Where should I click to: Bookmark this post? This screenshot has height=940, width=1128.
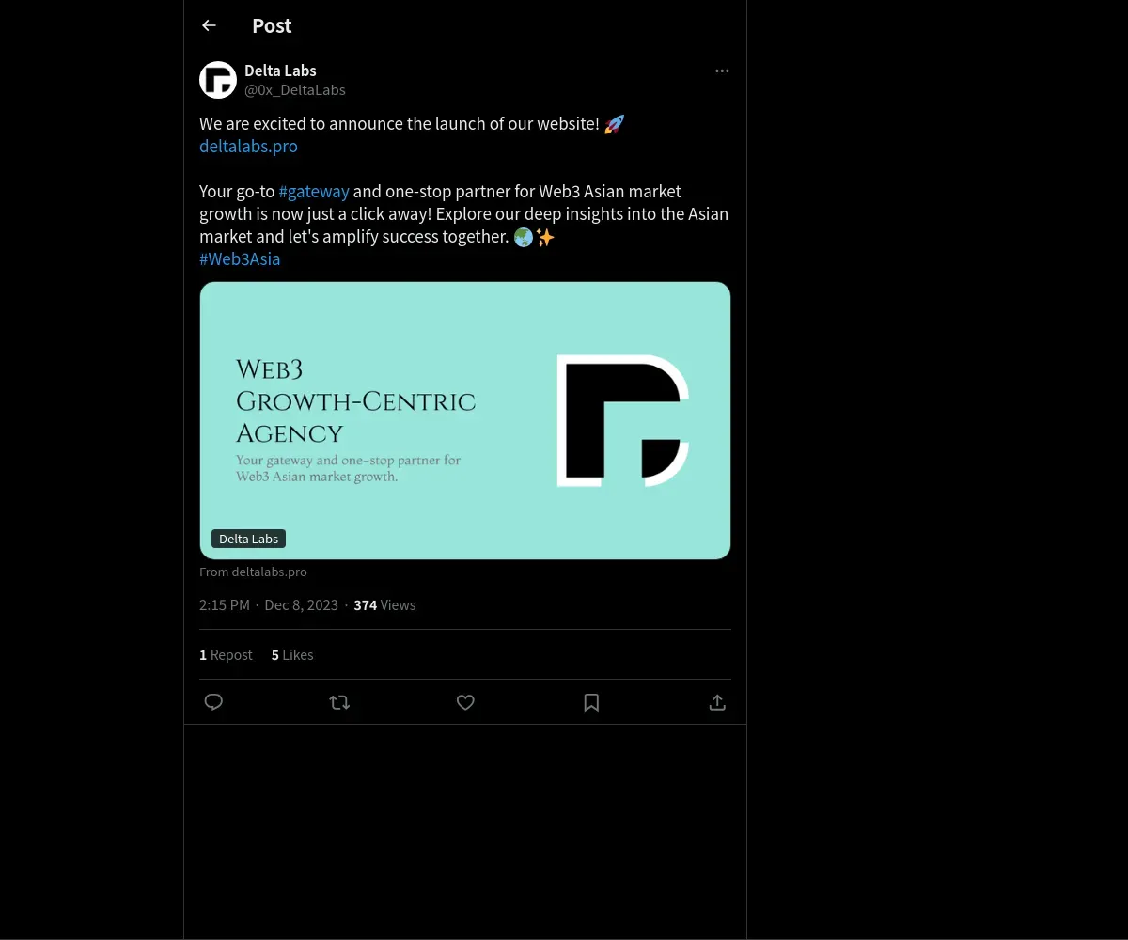point(591,702)
